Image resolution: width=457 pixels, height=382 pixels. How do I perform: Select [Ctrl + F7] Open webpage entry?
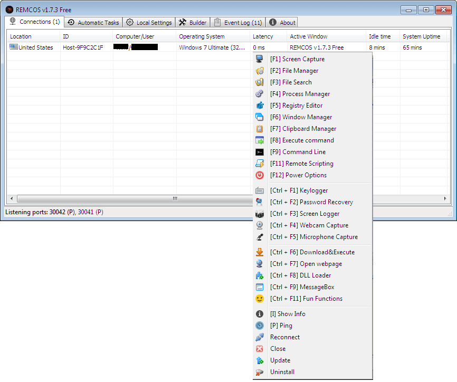coord(313,264)
